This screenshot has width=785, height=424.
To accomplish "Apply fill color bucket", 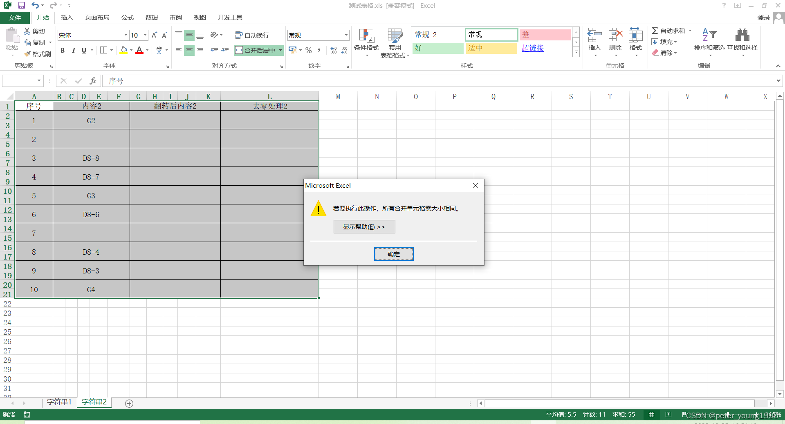I will (123, 50).
